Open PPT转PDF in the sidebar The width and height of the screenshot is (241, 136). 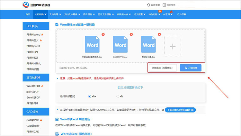point(32,104)
